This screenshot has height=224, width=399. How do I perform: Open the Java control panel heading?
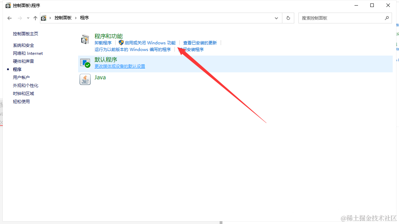[100, 78]
